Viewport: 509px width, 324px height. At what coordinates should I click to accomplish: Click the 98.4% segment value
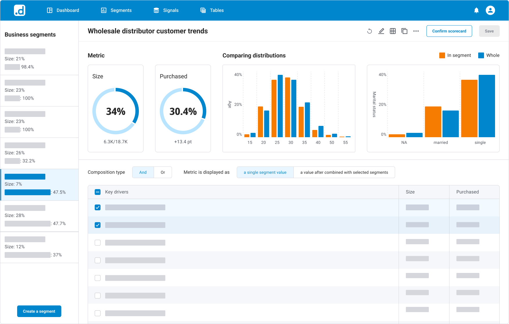28,67
